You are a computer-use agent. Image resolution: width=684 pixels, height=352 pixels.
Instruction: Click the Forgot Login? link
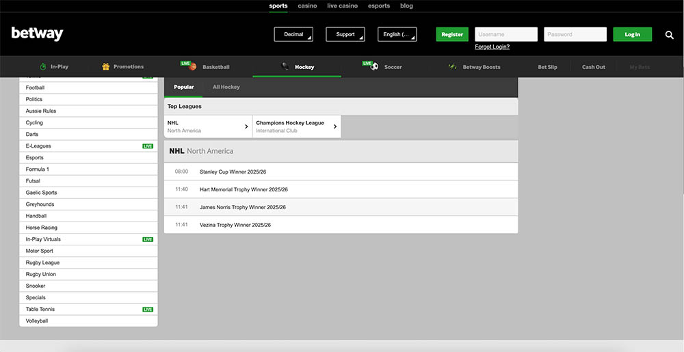click(x=492, y=46)
